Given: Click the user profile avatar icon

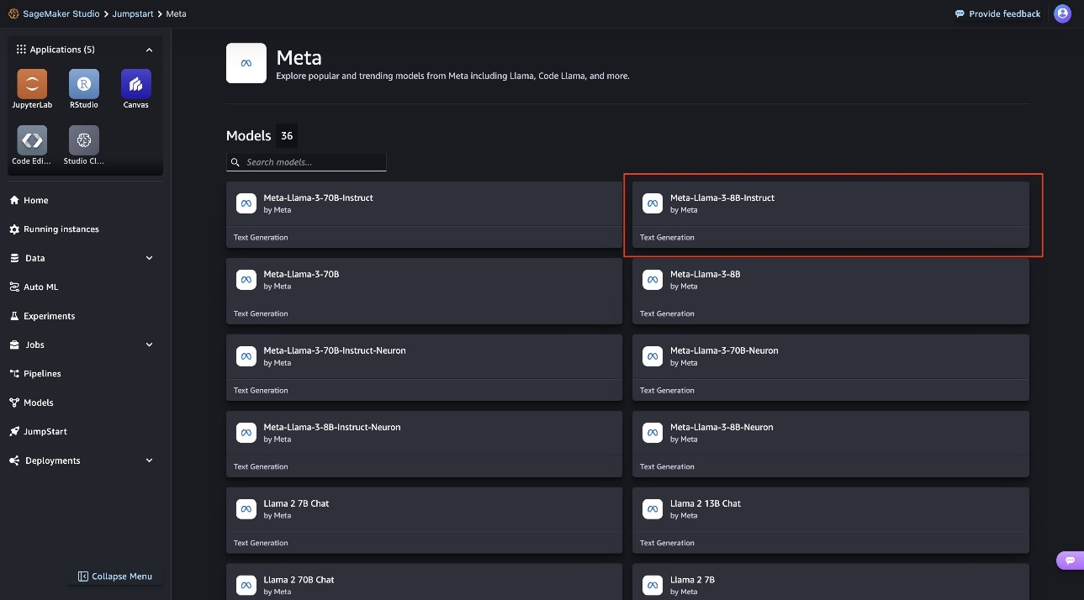Looking at the screenshot, I should [x=1062, y=13].
